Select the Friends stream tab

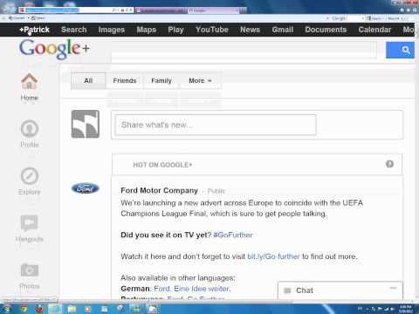[x=125, y=80]
